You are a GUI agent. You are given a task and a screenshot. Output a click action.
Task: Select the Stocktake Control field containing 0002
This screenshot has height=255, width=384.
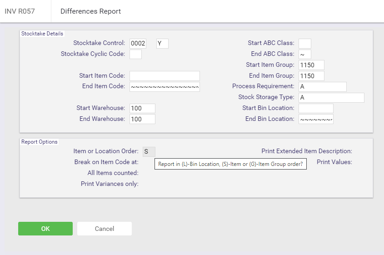click(x=138, y=44)
